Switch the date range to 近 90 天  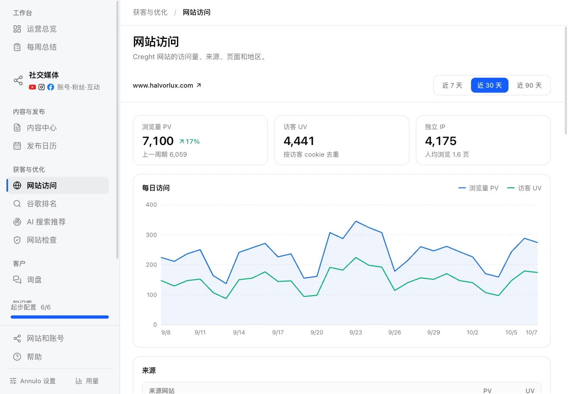[529, 85]
